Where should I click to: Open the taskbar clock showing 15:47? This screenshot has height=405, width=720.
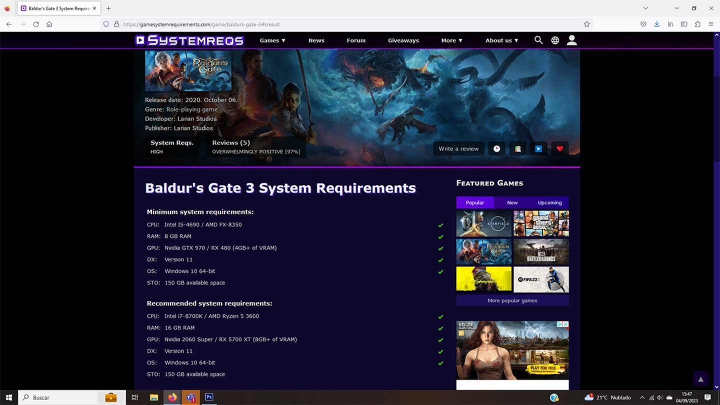pyautogui.click(x=686, y=397)
